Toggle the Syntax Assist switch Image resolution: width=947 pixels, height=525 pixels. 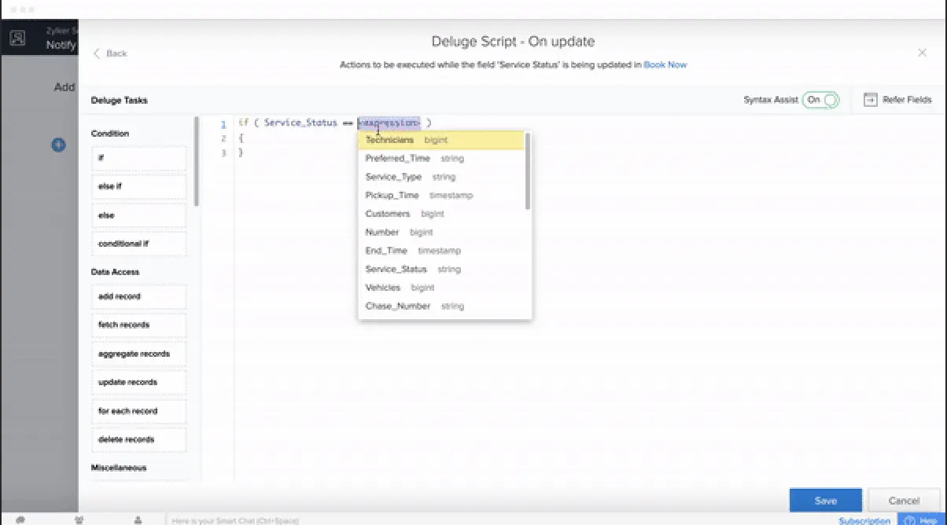820,100
